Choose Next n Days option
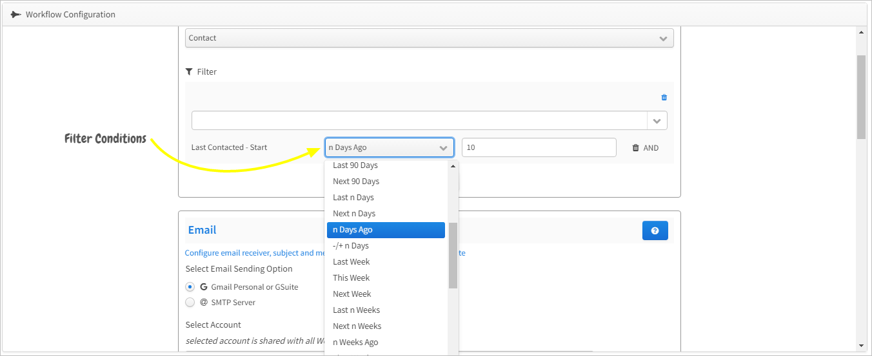872x356 pixels. (386, 214)
